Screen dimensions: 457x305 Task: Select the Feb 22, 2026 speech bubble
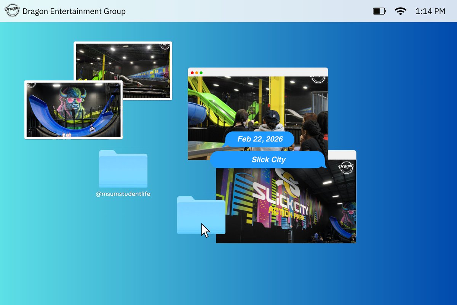[x=260, y=139]
